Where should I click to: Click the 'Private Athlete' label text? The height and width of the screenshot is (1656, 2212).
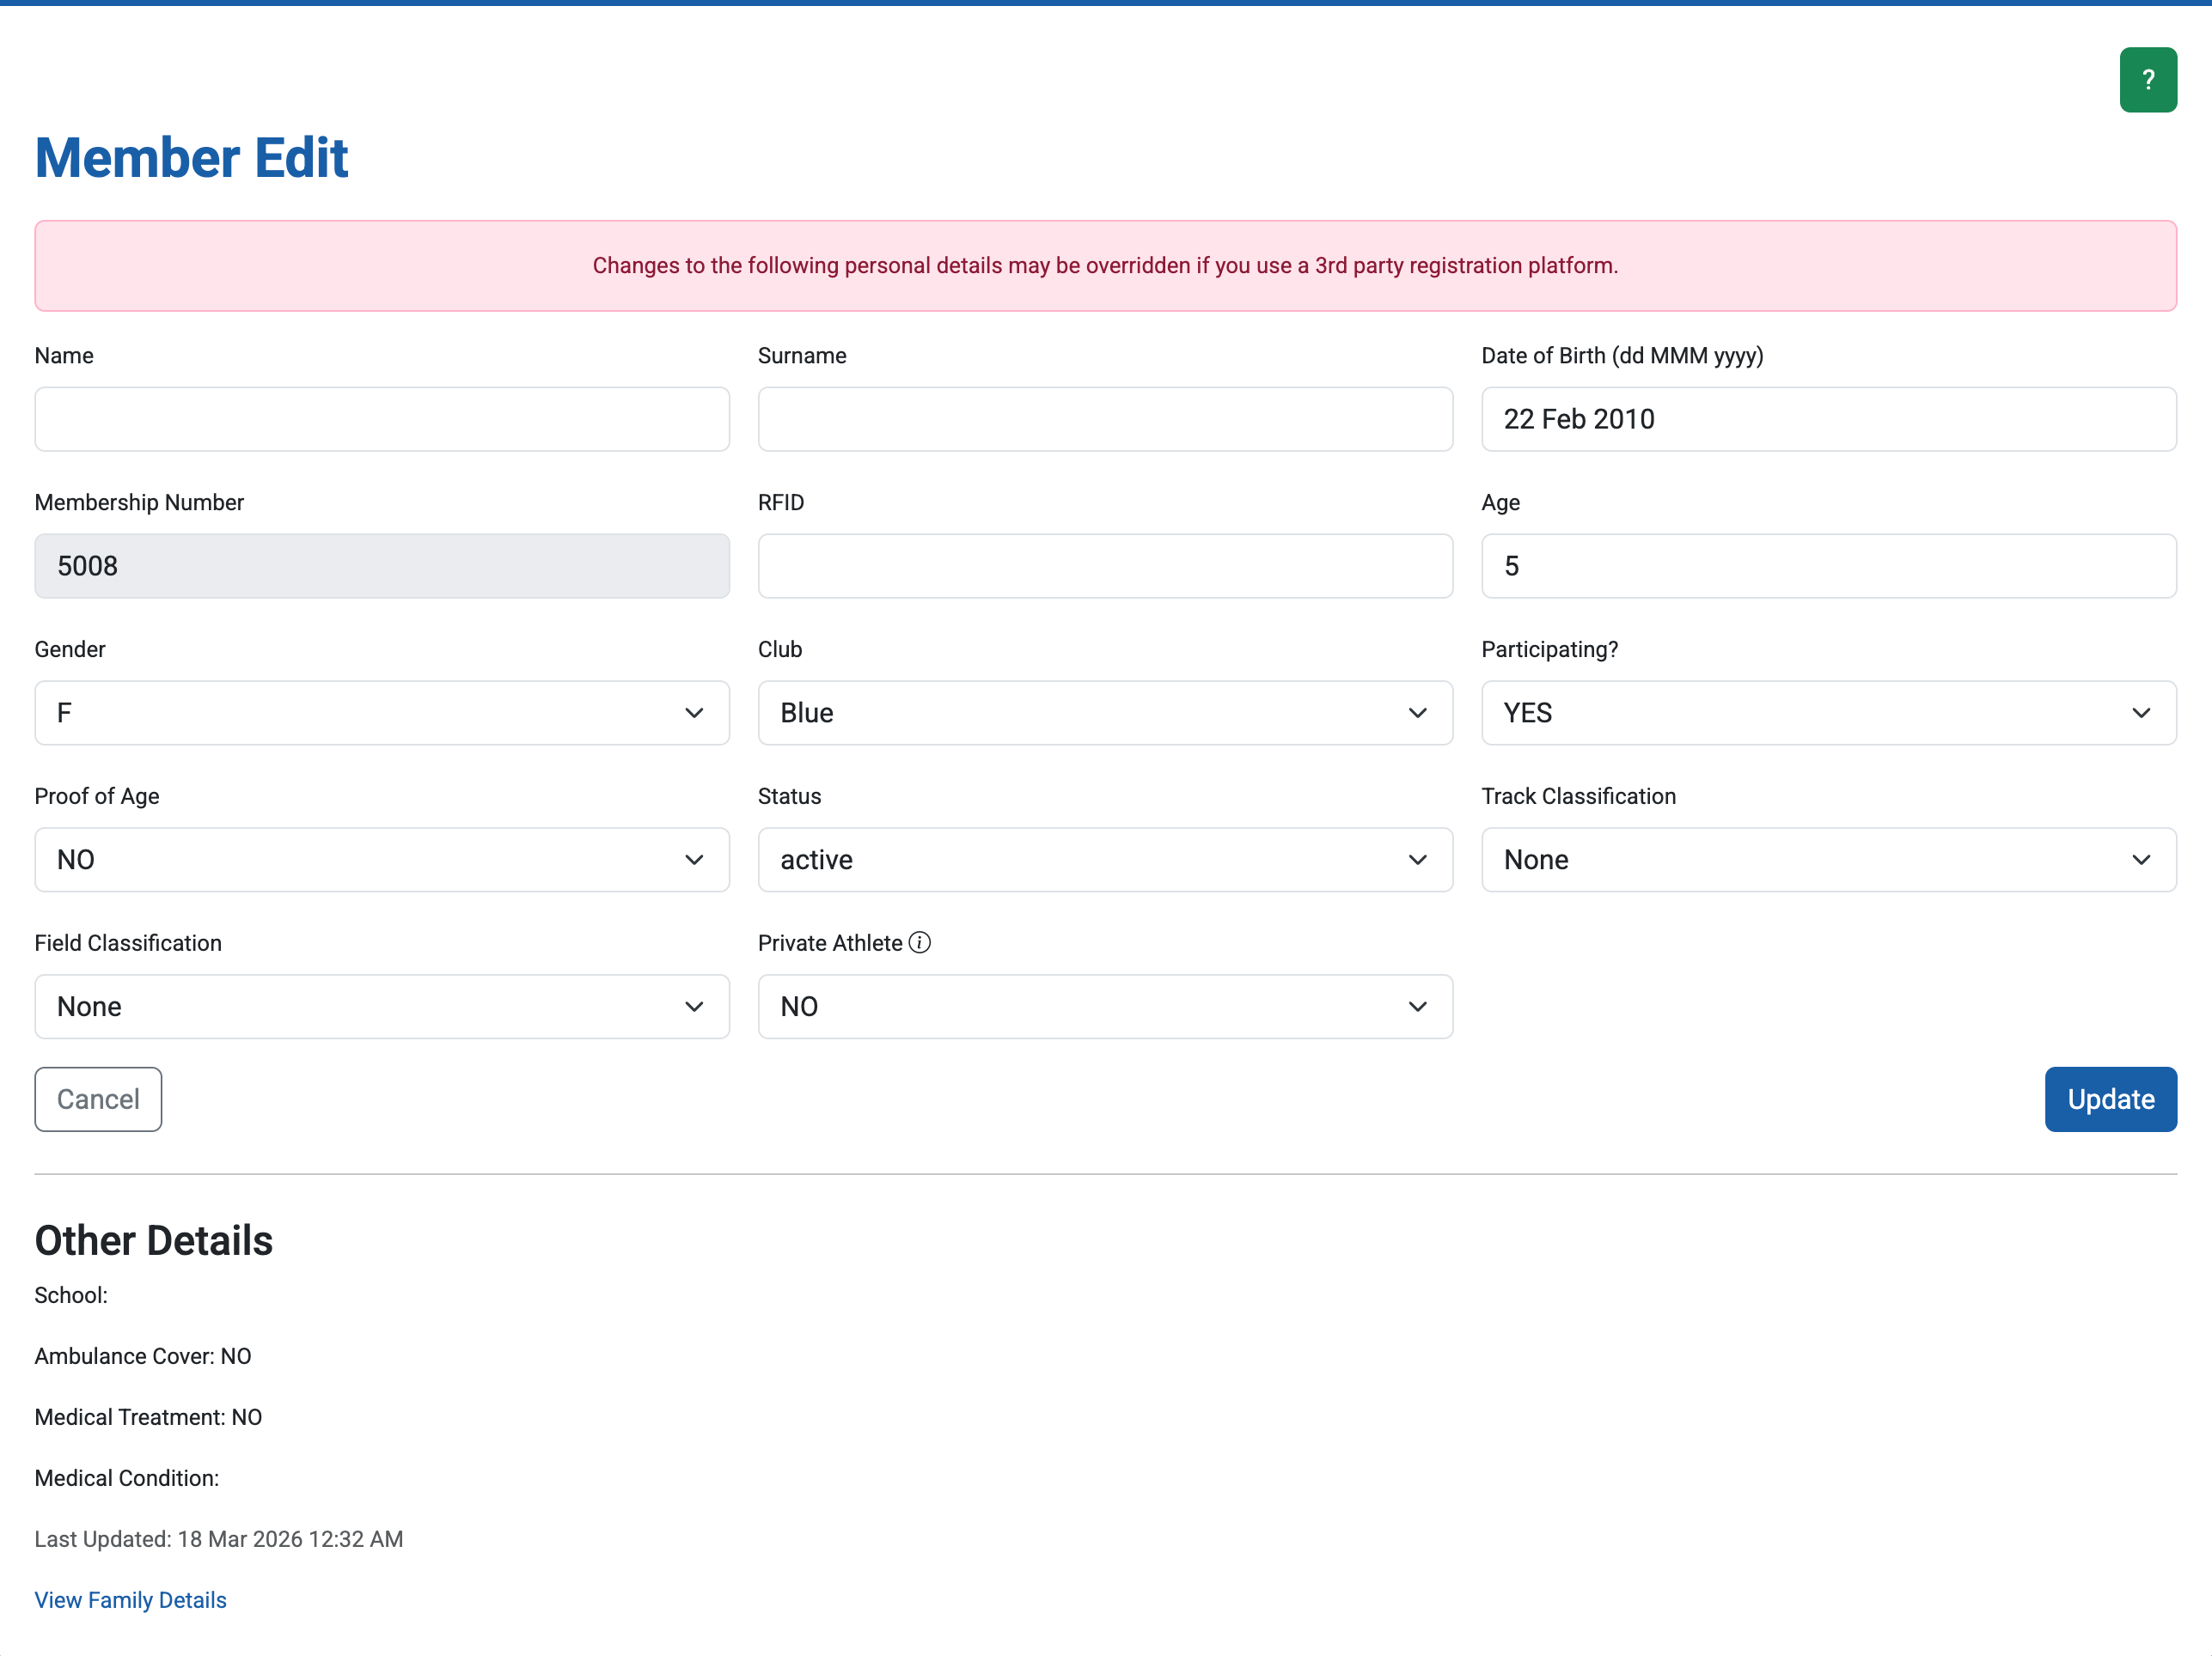(x=830, y=943)
